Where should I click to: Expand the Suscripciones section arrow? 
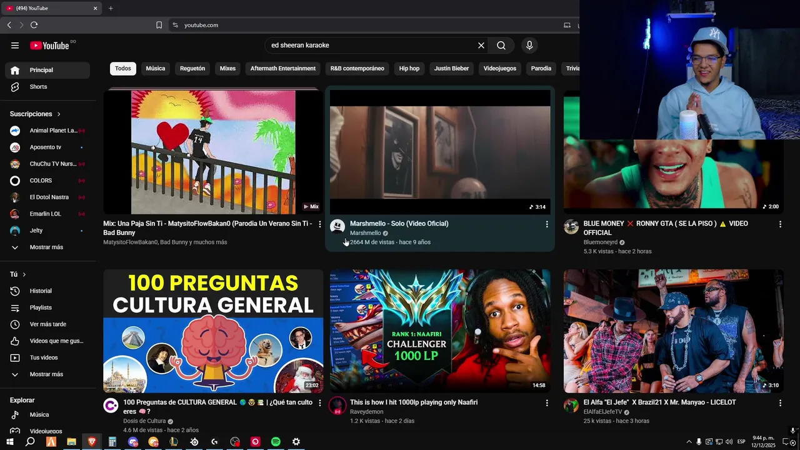tap(59, 114)
